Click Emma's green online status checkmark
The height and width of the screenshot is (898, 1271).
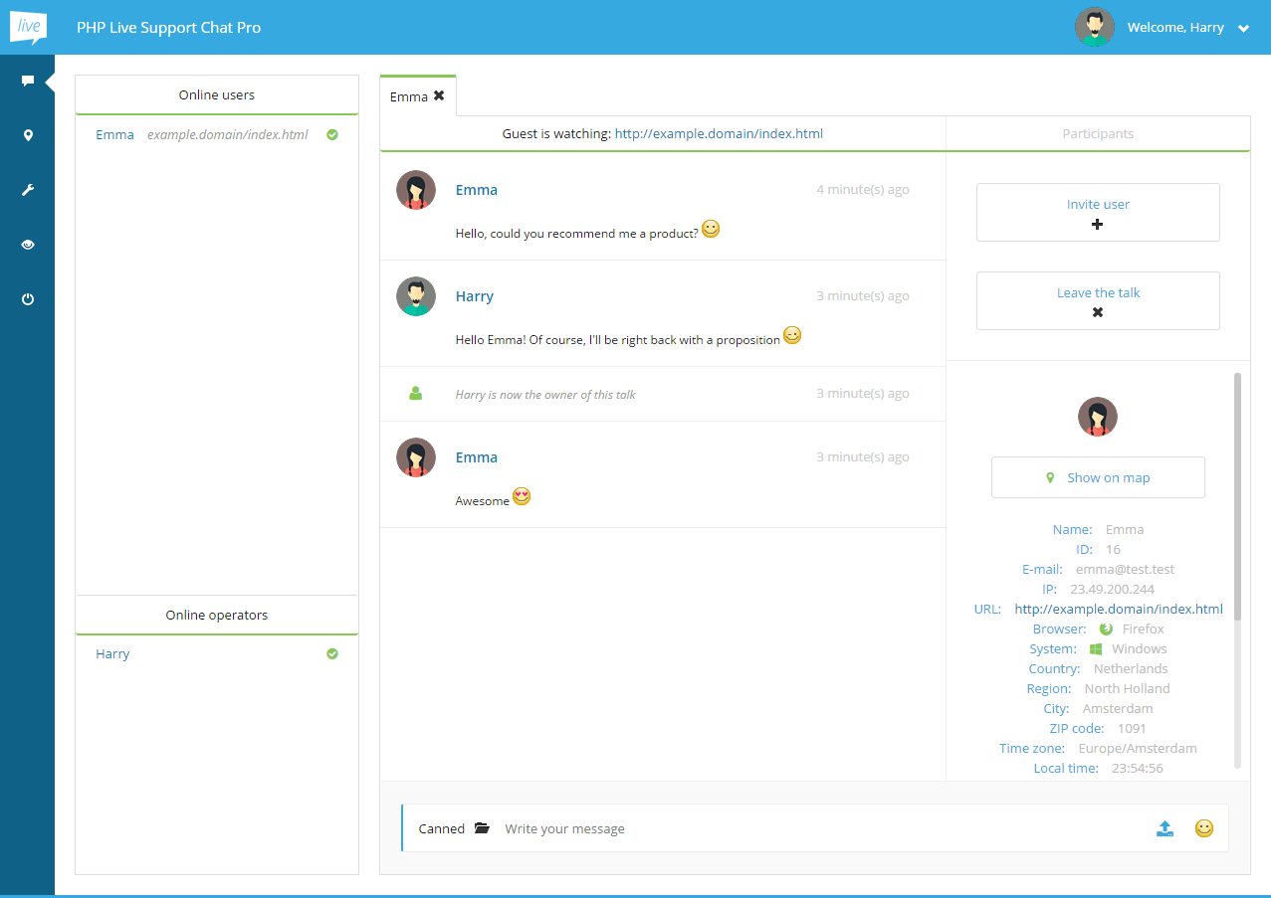[x=332, y=134]
